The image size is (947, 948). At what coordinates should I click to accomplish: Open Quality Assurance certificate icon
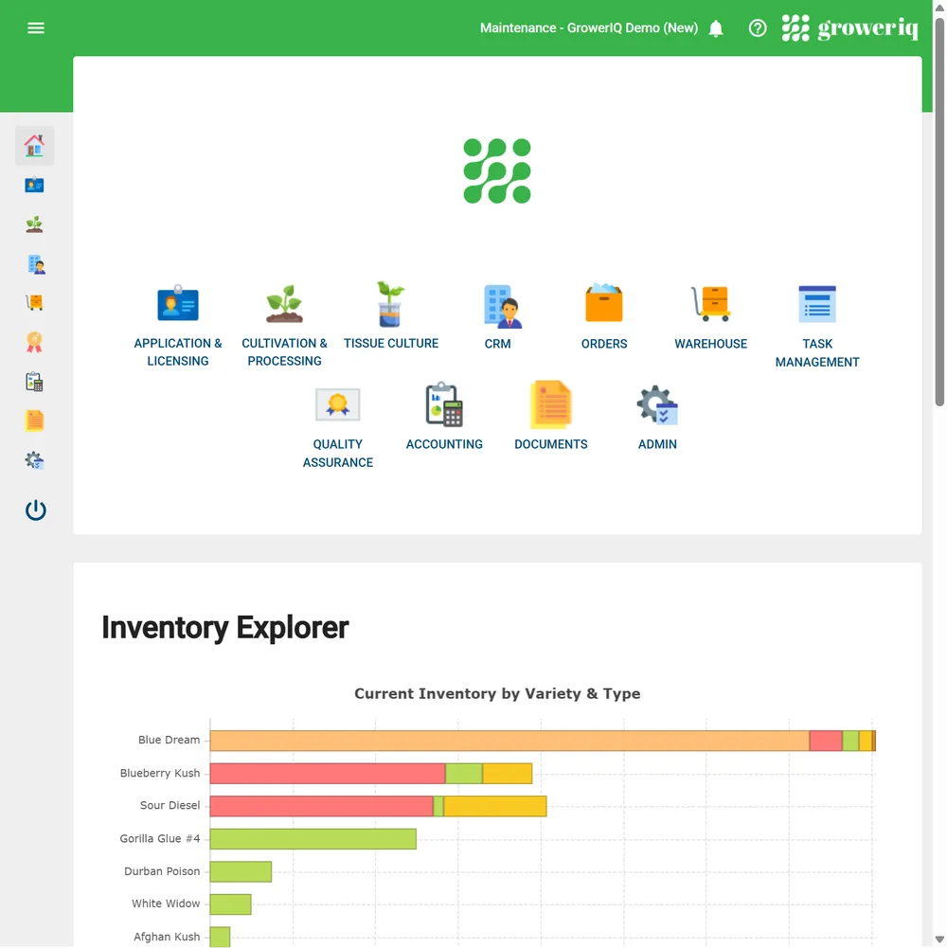[x=337, y=404]
